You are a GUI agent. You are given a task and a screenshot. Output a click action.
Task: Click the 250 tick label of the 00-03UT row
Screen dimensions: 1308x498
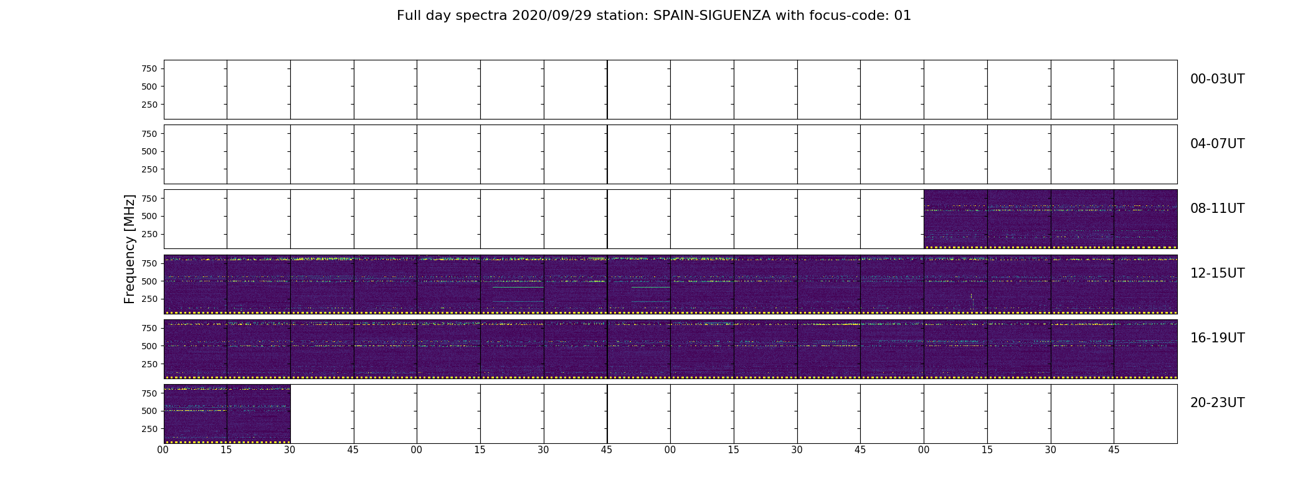coord(149,105)
